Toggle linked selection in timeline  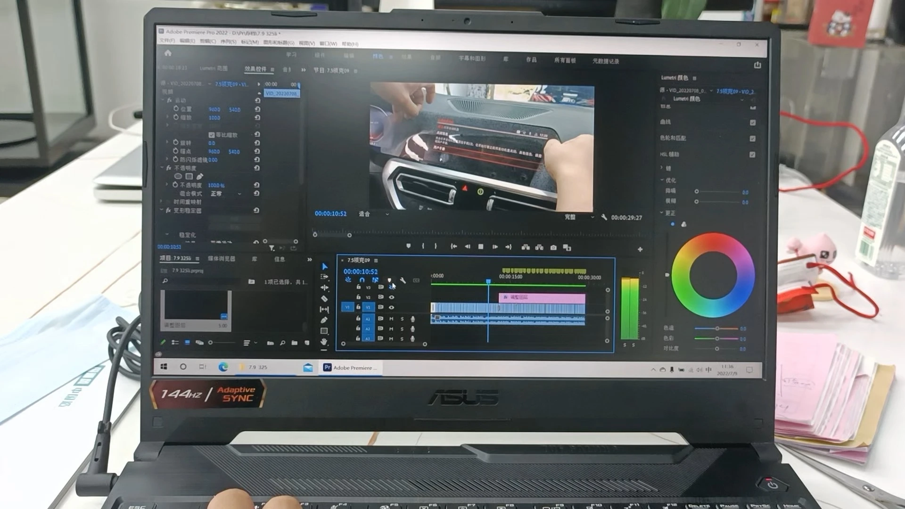[x=375, y=280]
